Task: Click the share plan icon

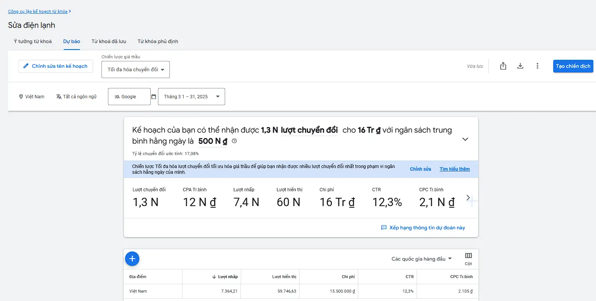Action: (503, 66)
